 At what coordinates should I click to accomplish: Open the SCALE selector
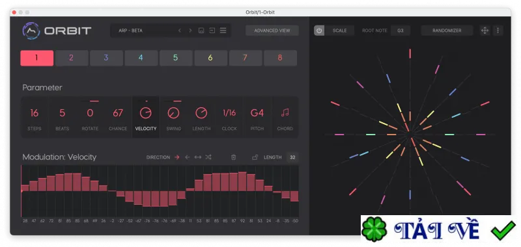pos(339,31)
